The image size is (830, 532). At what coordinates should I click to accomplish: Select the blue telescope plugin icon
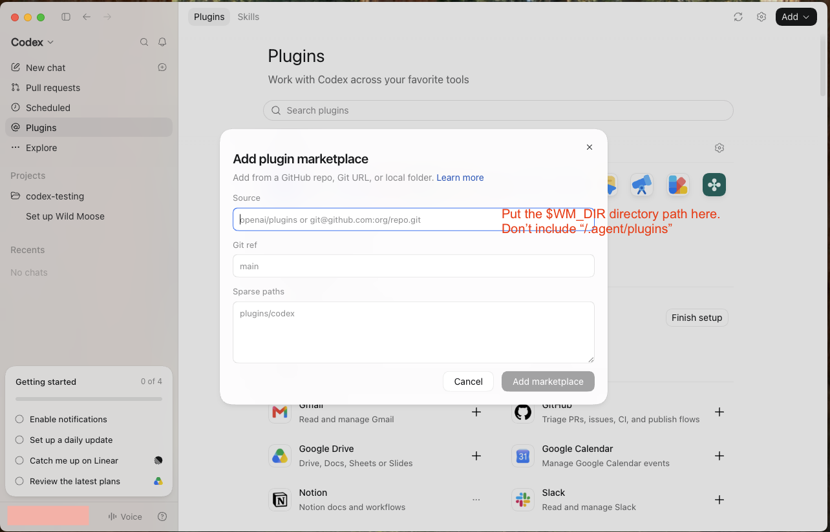point(642,185)
